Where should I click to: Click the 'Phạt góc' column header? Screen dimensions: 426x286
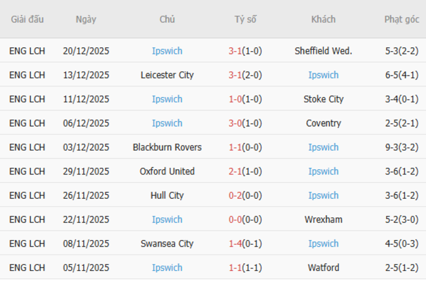point(402,19)
